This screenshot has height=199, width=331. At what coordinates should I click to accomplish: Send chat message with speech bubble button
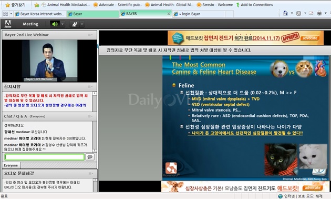(x=90, y=157)
